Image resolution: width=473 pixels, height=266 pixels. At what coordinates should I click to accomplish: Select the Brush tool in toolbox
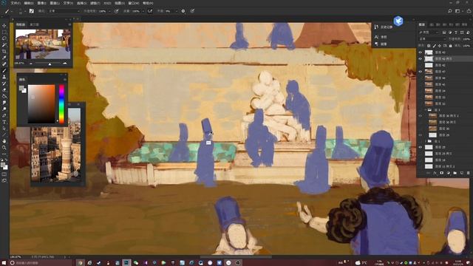click(4, 71)
